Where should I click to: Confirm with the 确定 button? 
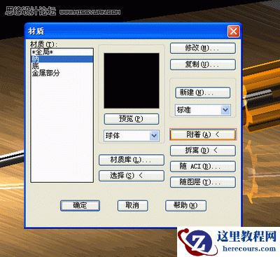[x=80, y=206]
